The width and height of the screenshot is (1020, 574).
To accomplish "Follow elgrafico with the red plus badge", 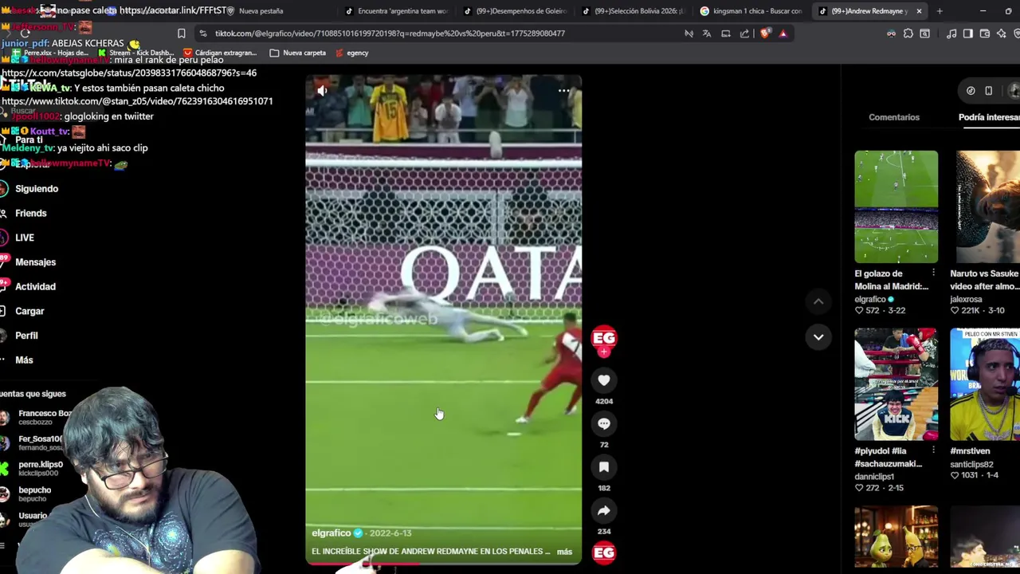I will 604,351.
